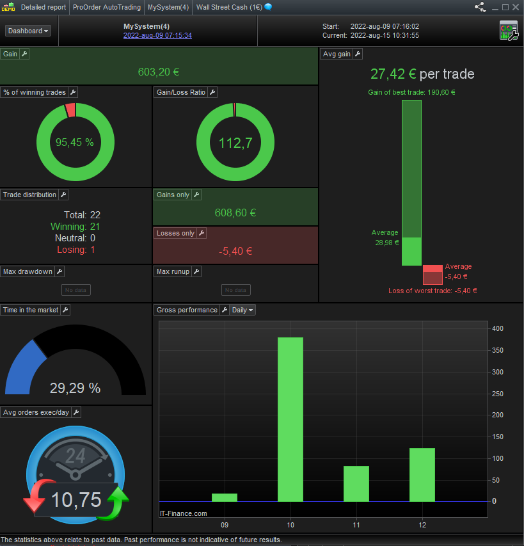Open the Losses only wrench settings
The image size is (524, 546).
click(x=202, y=233)
